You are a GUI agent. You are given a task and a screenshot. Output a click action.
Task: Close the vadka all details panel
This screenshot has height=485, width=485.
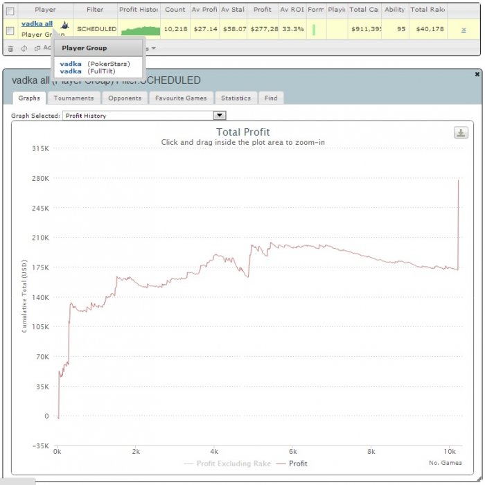pyautogui.click(x=477, y=74)
